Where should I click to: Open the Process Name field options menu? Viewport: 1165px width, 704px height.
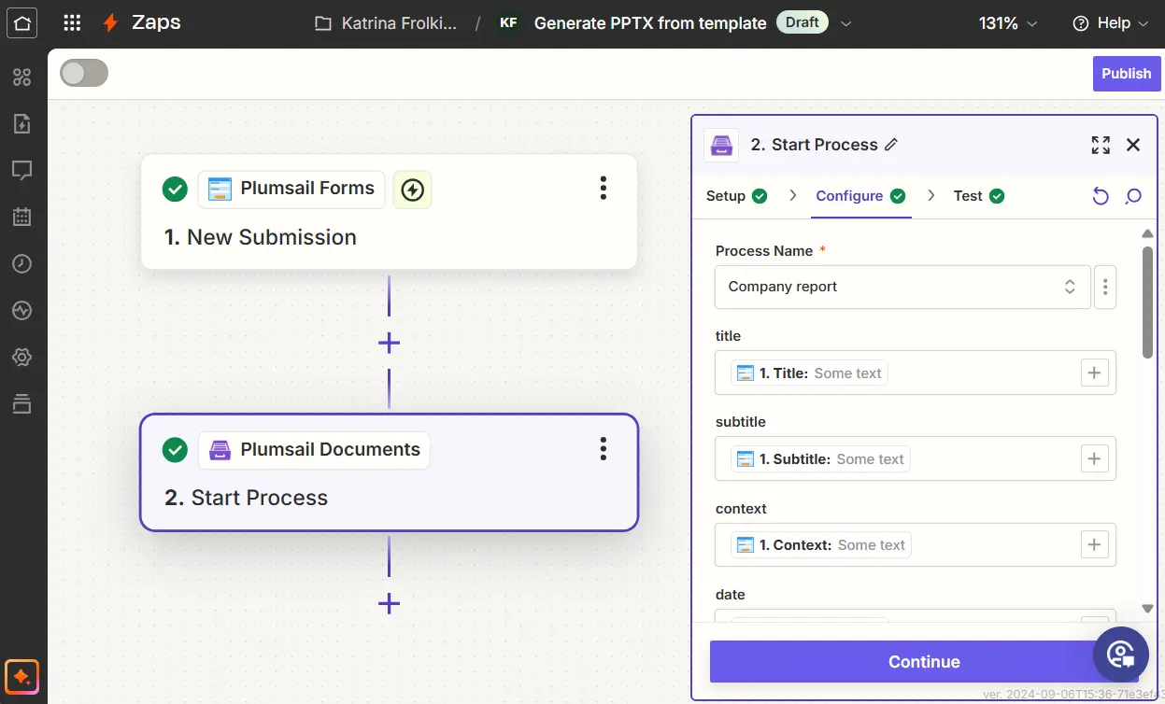pos(1105,287)
